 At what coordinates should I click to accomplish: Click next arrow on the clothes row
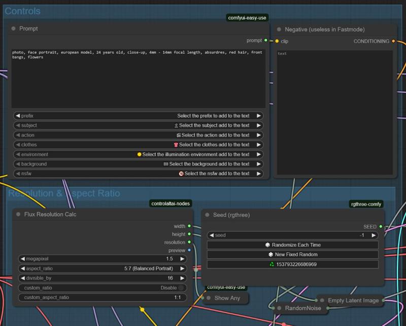tap(259, 145)
